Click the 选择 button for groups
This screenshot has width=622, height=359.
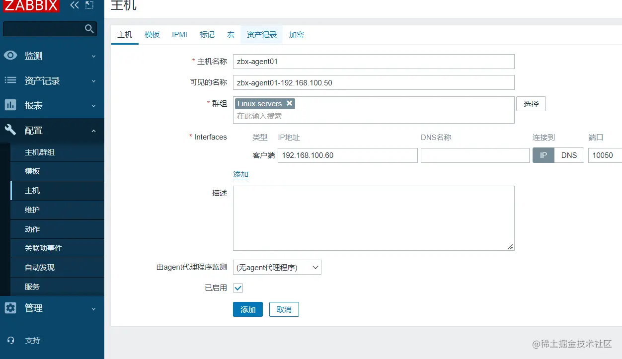(531, 104)
